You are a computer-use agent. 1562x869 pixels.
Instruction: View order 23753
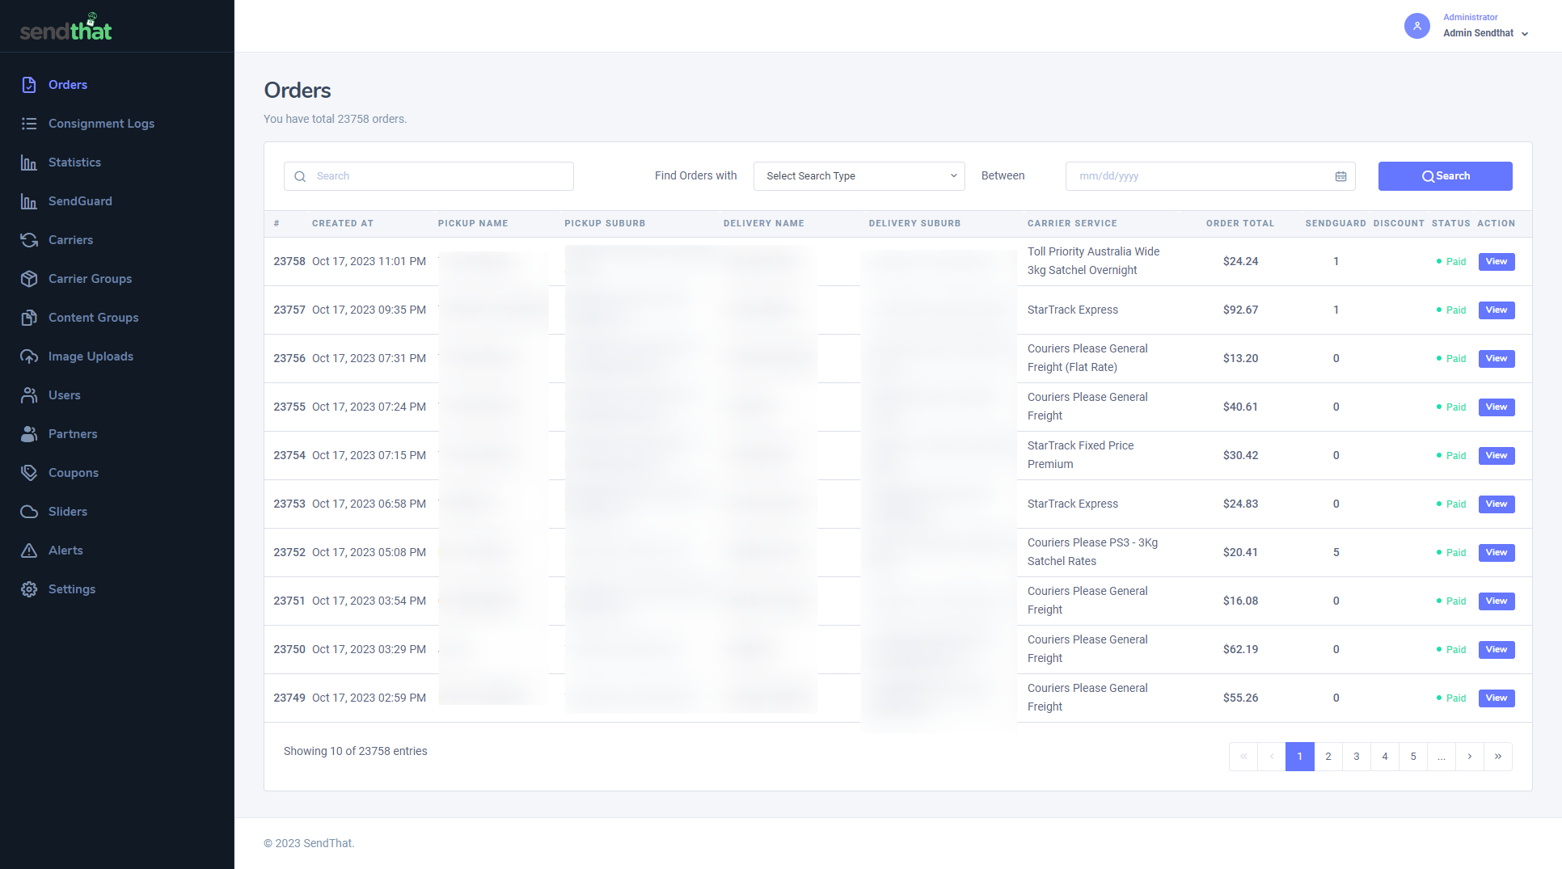(1496, 504)
